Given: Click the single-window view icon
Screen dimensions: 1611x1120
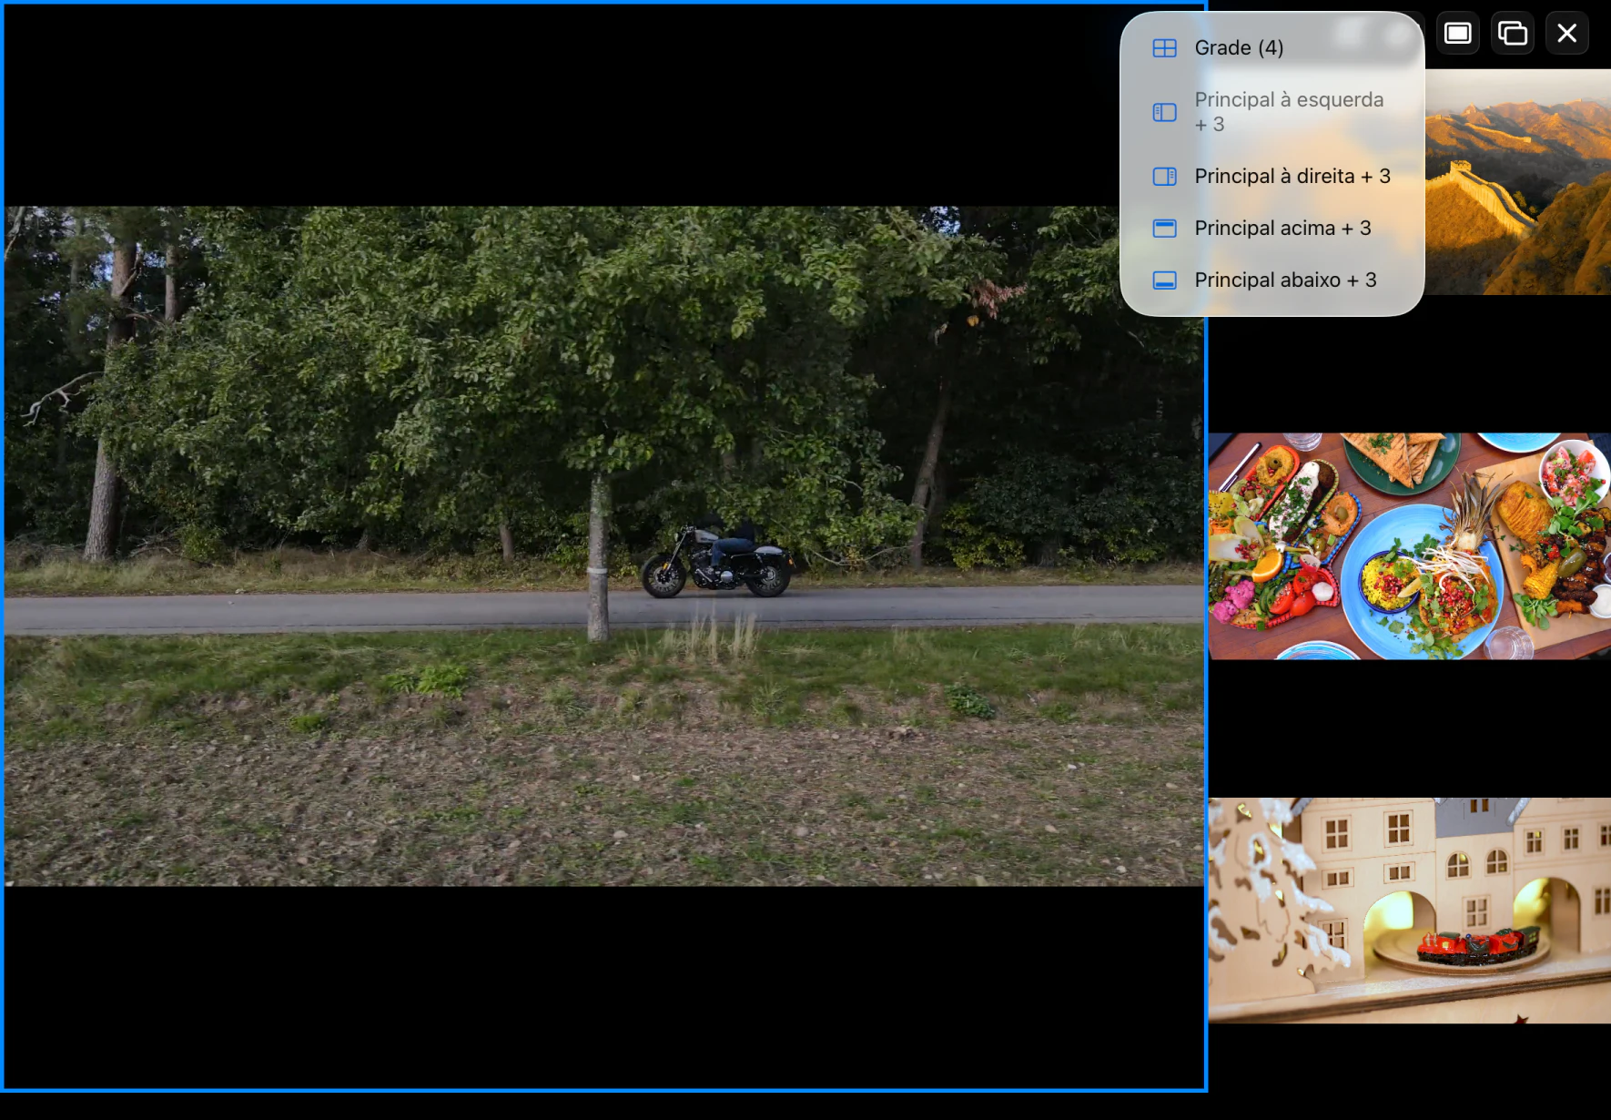Looking at the screenshot, I should pyautogui.click(x=1458, y=34).
